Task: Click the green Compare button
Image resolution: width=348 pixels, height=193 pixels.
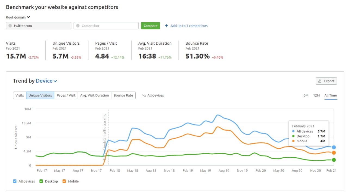Action: (151, 26)
